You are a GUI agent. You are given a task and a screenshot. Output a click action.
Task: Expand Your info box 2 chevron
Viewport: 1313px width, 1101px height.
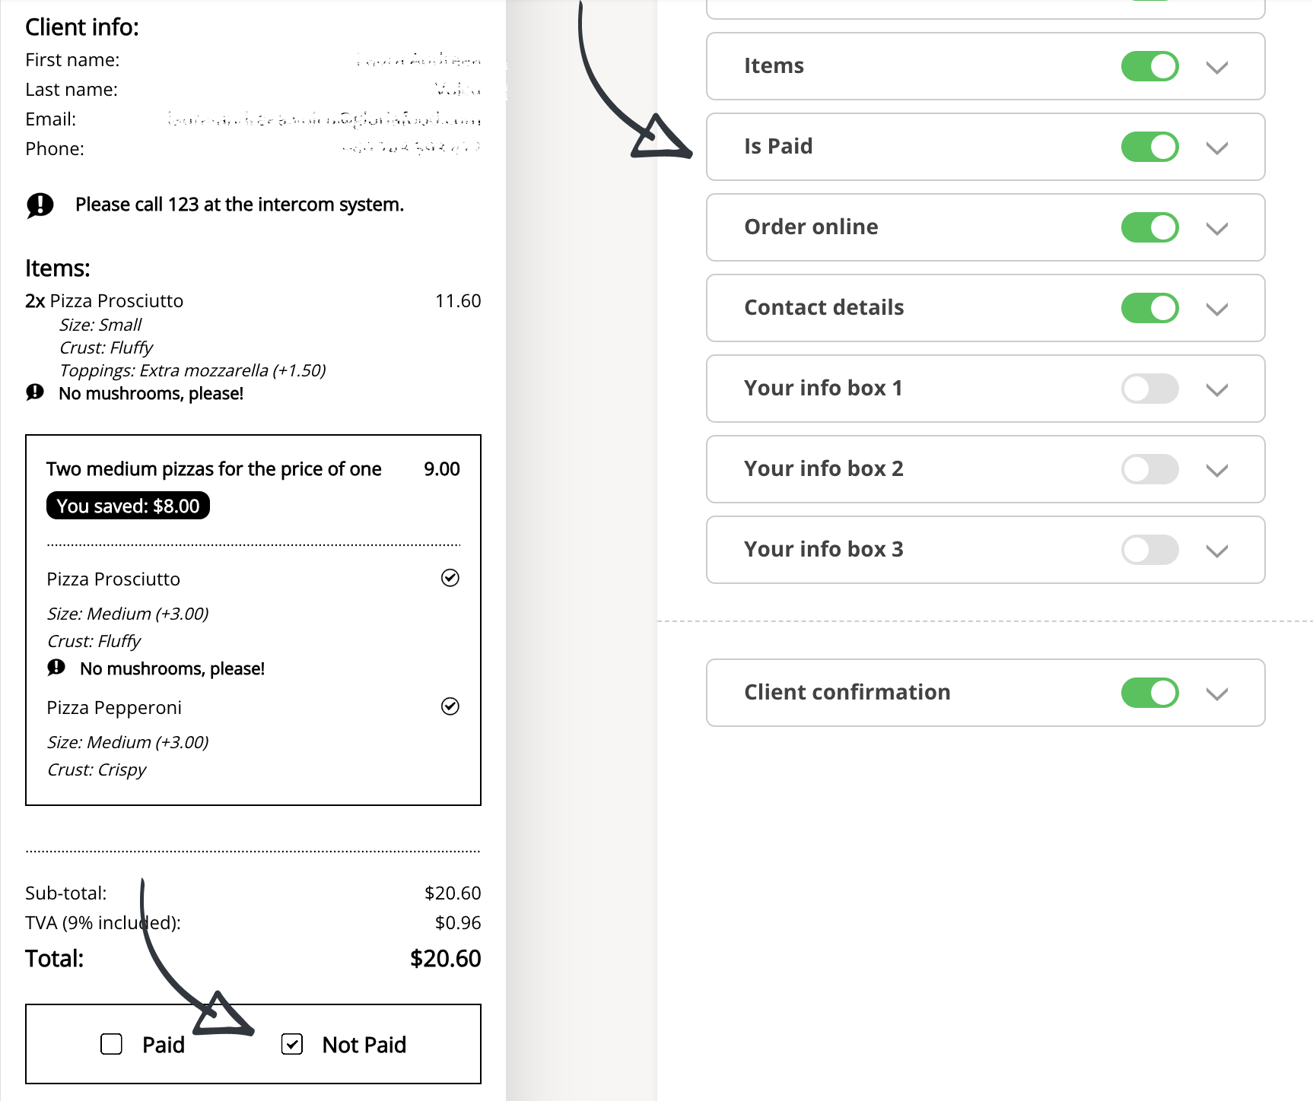1217,471
